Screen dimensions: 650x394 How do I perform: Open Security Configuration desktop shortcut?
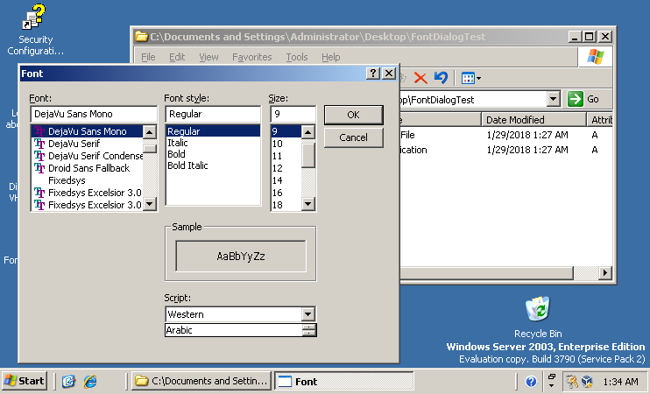(35, 18)
